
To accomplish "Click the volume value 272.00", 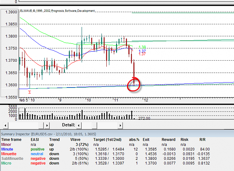I will click(x=144, y=118).
